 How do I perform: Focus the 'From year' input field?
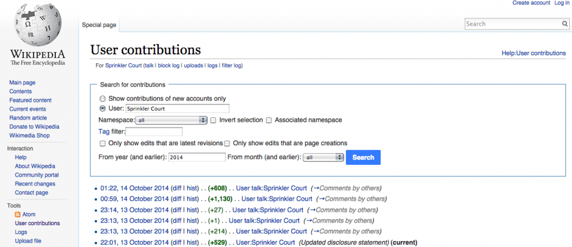pyautogui.click(x=197, y=158)
